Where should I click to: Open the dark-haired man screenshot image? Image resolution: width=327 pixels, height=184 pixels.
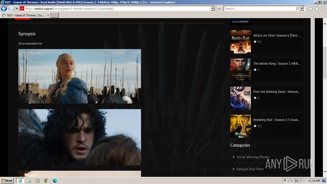(80, 137)
